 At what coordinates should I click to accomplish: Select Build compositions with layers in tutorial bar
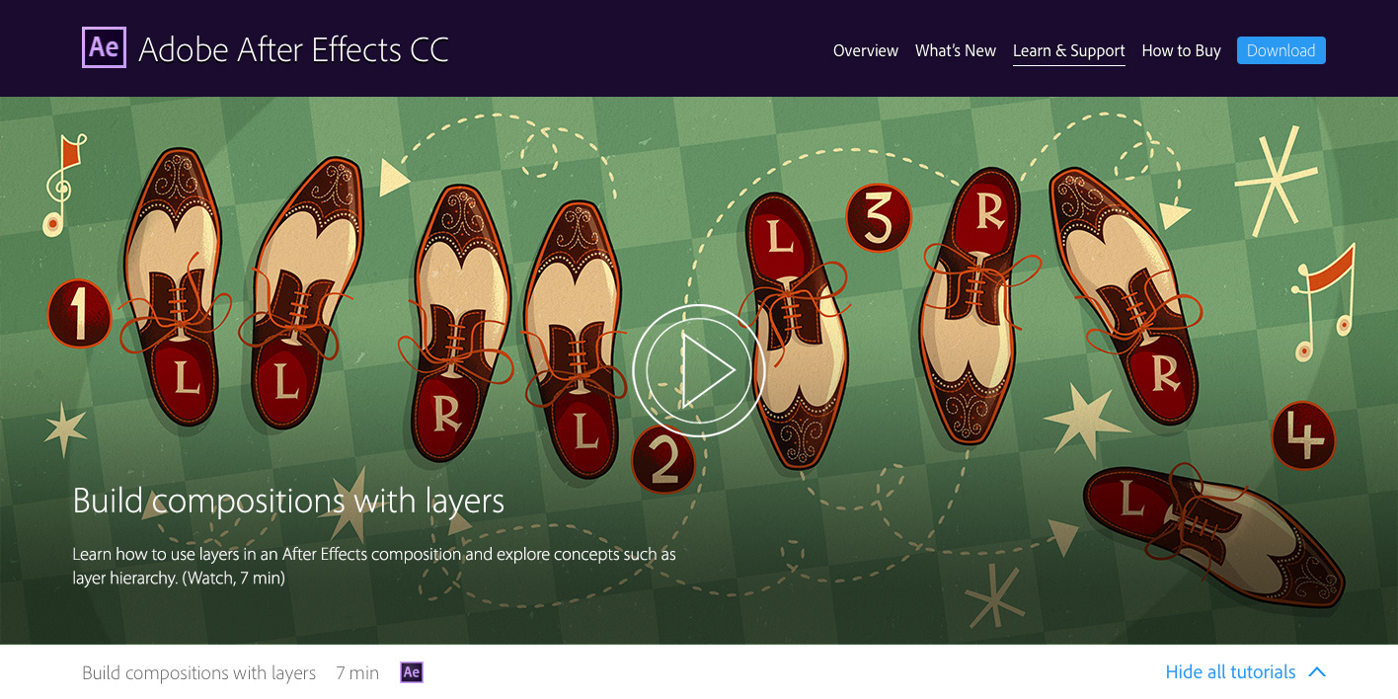click(x=199, y=673)
